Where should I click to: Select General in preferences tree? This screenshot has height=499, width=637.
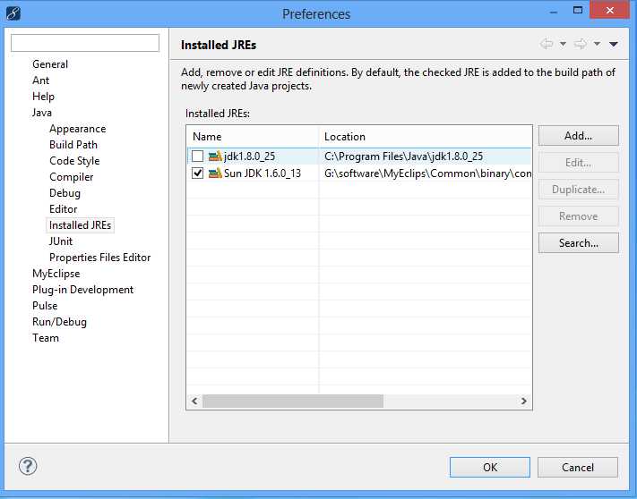coord(50,64)
